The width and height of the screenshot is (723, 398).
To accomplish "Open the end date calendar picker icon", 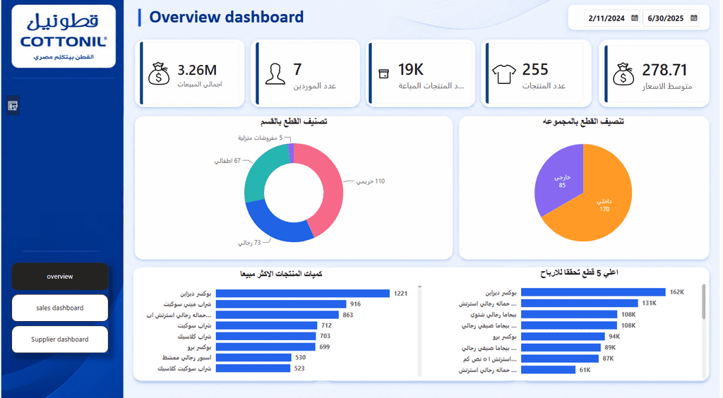I will click(694, 18).
